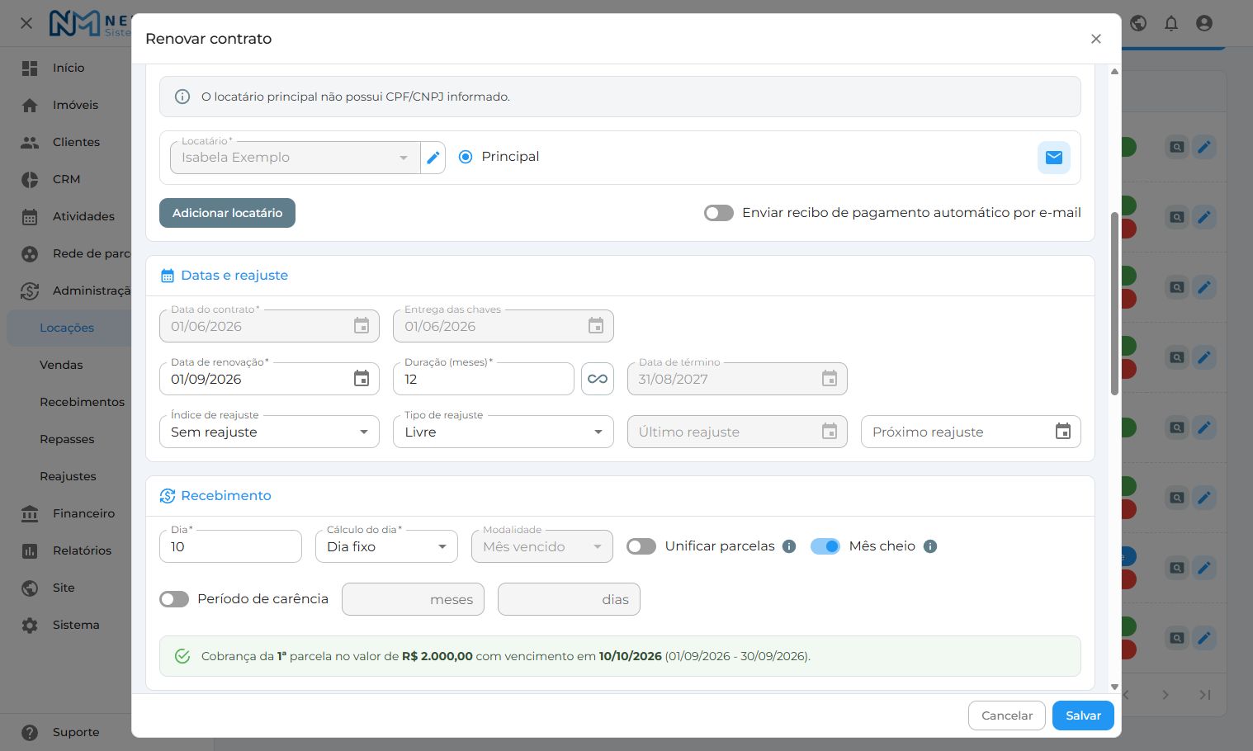This screenshot has width=1253, height=751.
Task: Open the Tipo de reajuste dropdown
Action: 504,432
